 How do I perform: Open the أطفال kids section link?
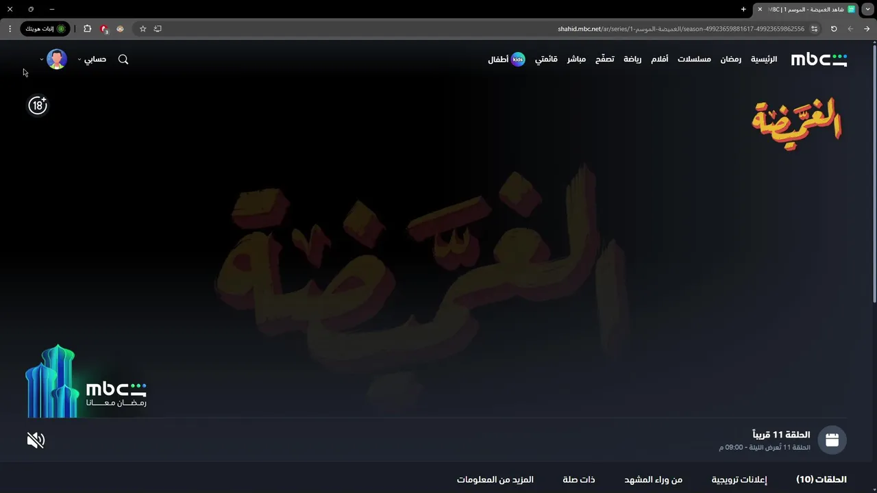coord(498,60)
